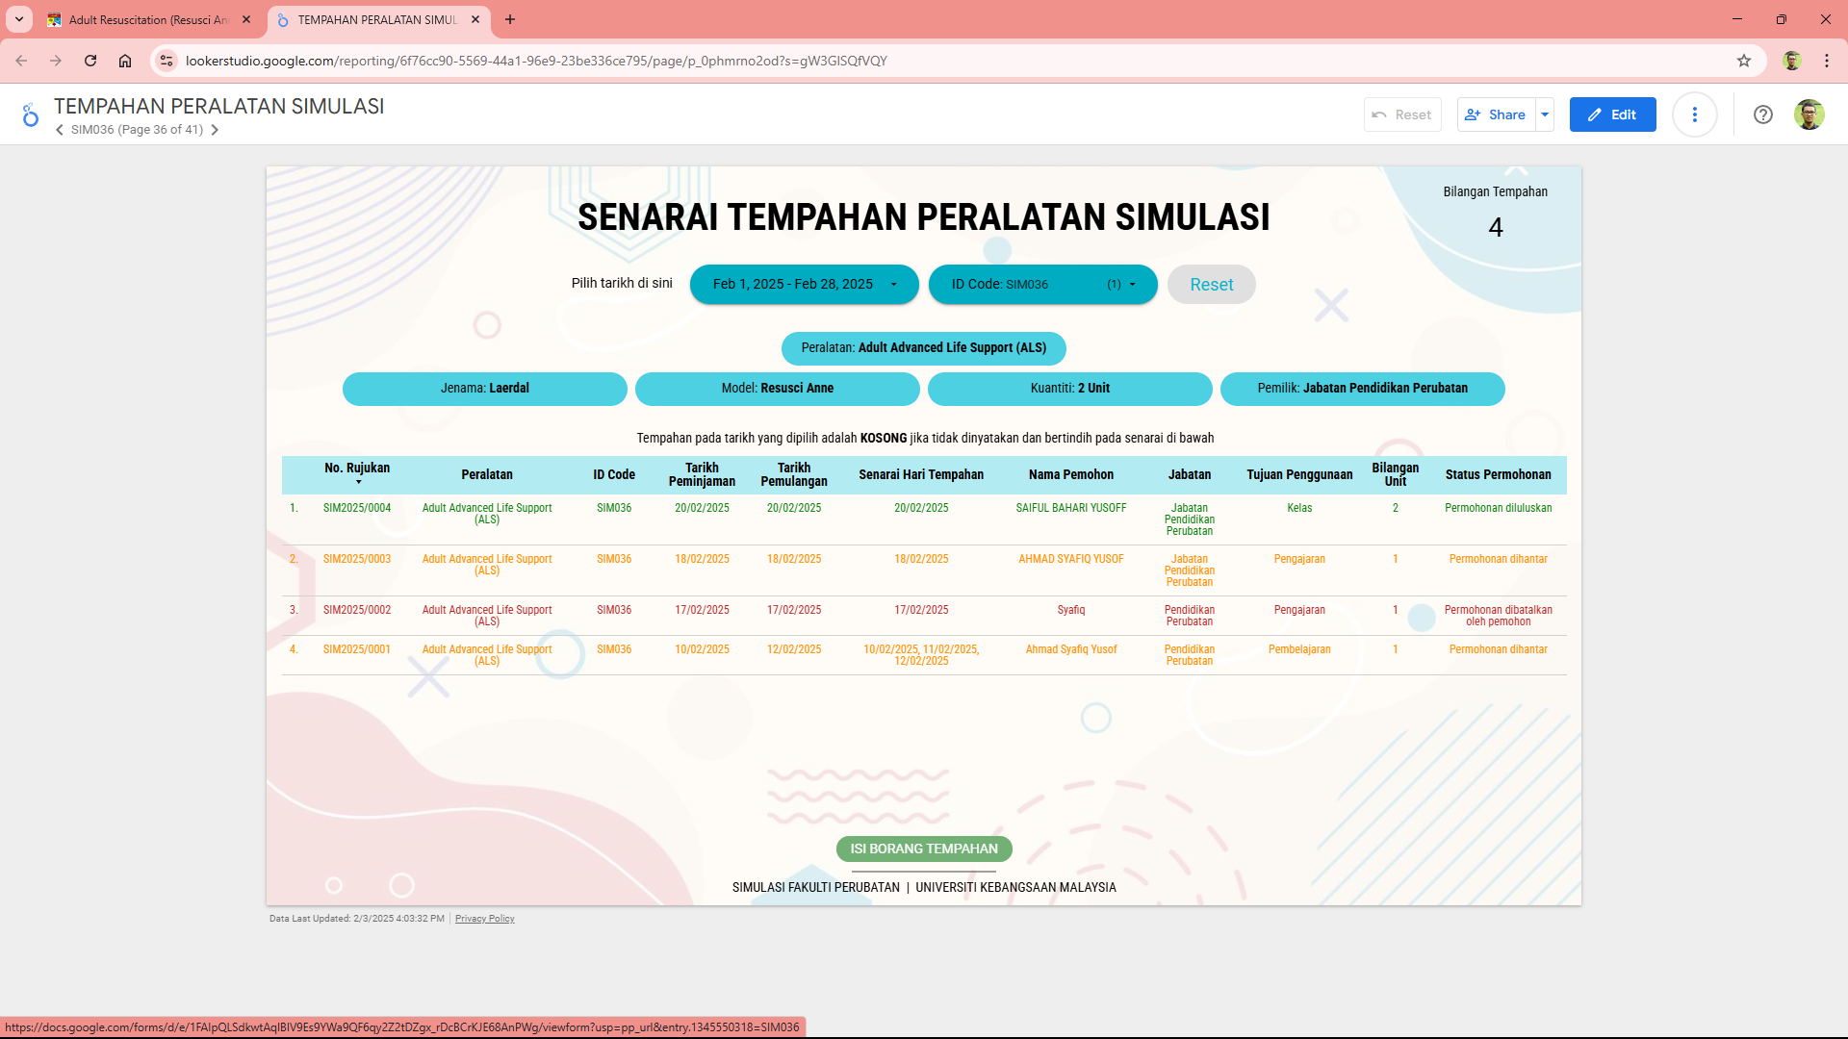Click the browser reload icon
Screen dimensions: 1848x1039
[90, 61]
